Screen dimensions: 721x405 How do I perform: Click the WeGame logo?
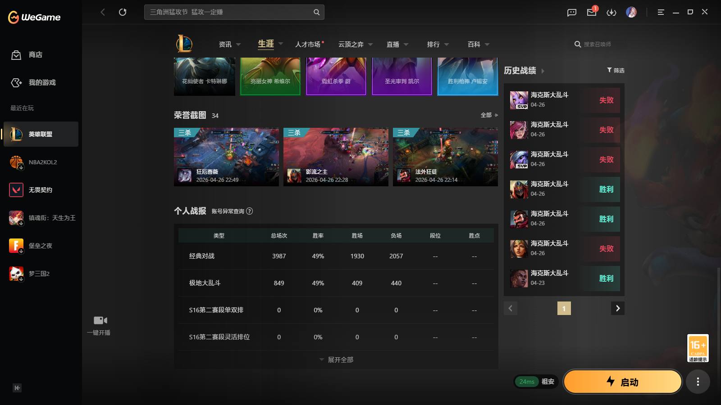click(x=34, y=17)
